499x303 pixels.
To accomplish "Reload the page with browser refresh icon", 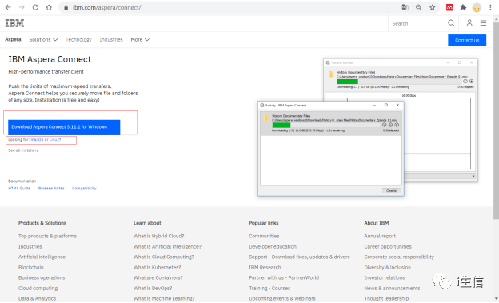I will click(x=35, y=7).
